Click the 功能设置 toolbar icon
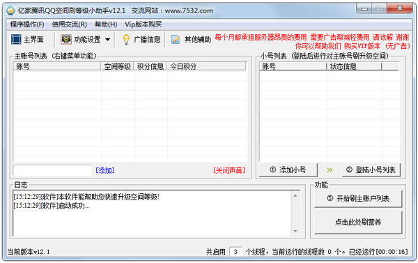Screen dimensions: 418x263 coord(66,39)
